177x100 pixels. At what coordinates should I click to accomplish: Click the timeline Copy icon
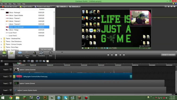click(x=44, y=61)
